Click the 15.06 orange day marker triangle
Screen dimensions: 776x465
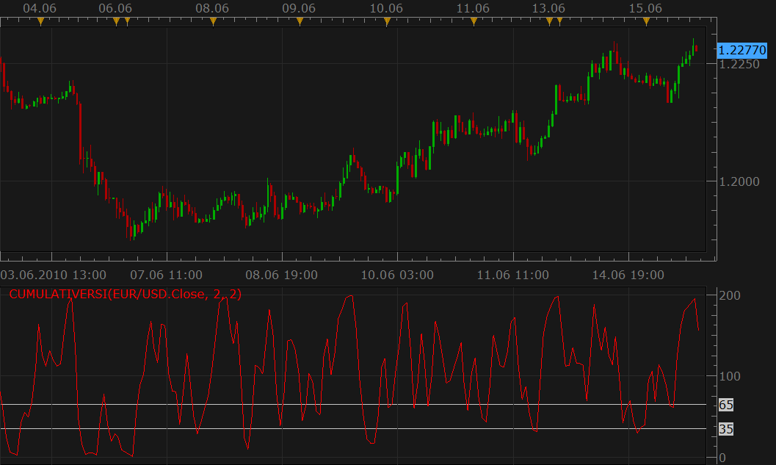click(x=646, y=21)
